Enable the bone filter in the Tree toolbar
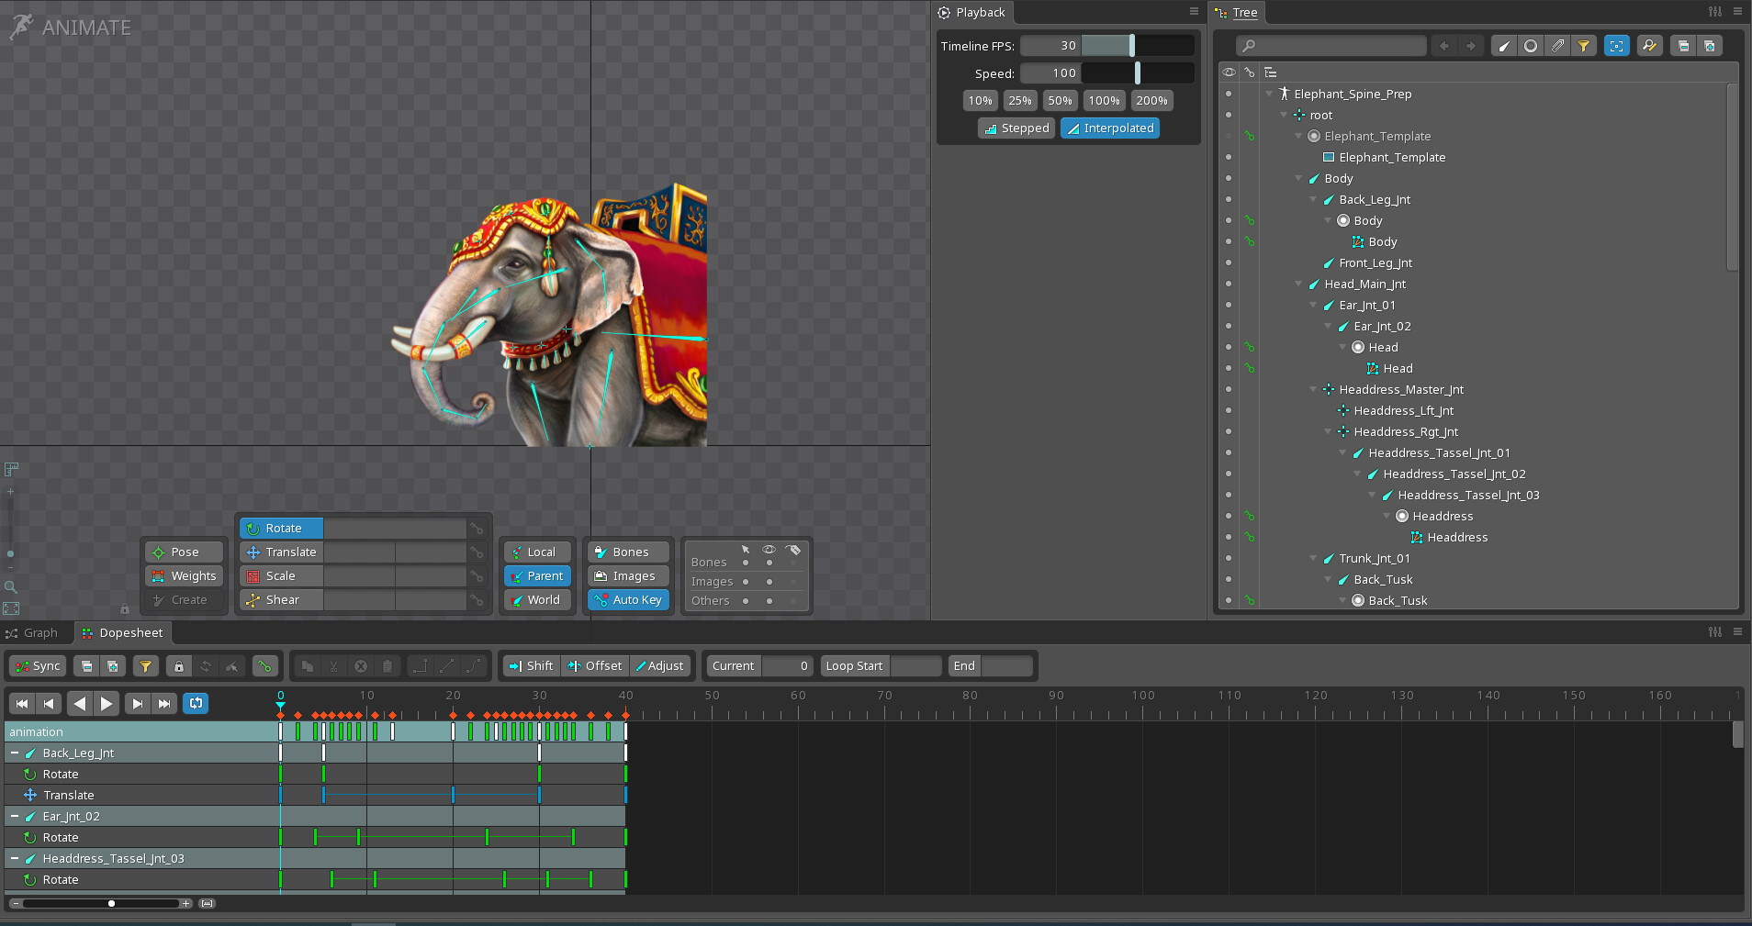The image size is (1752, 926). pyautogui.click(x=1504, y=45)
